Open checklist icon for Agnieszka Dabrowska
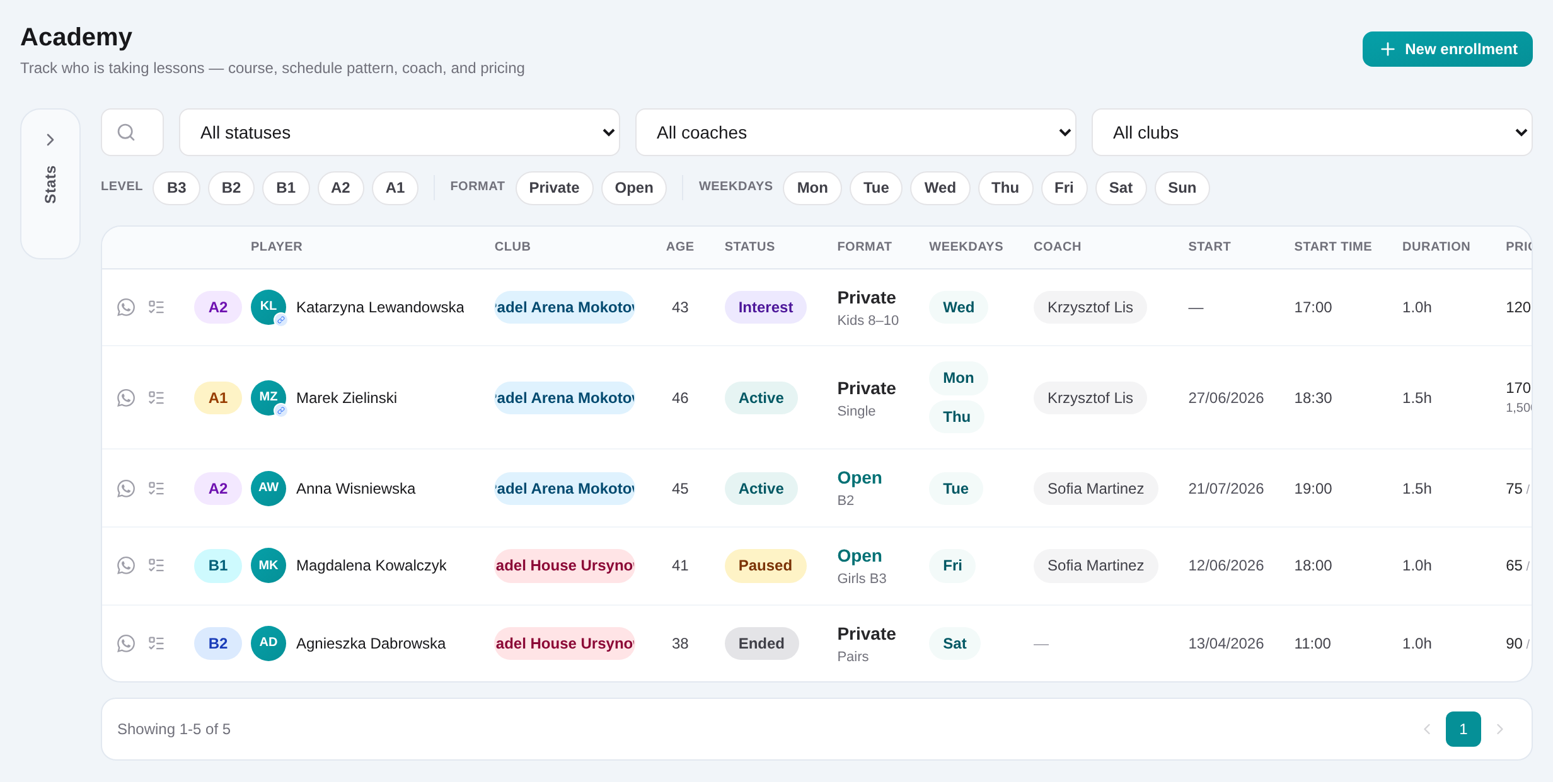 pos(156,643)
